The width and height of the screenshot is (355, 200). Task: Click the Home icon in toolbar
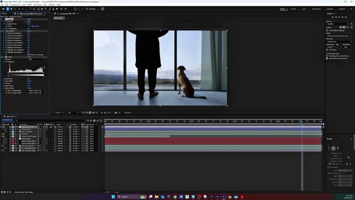[x=4, y=9]
